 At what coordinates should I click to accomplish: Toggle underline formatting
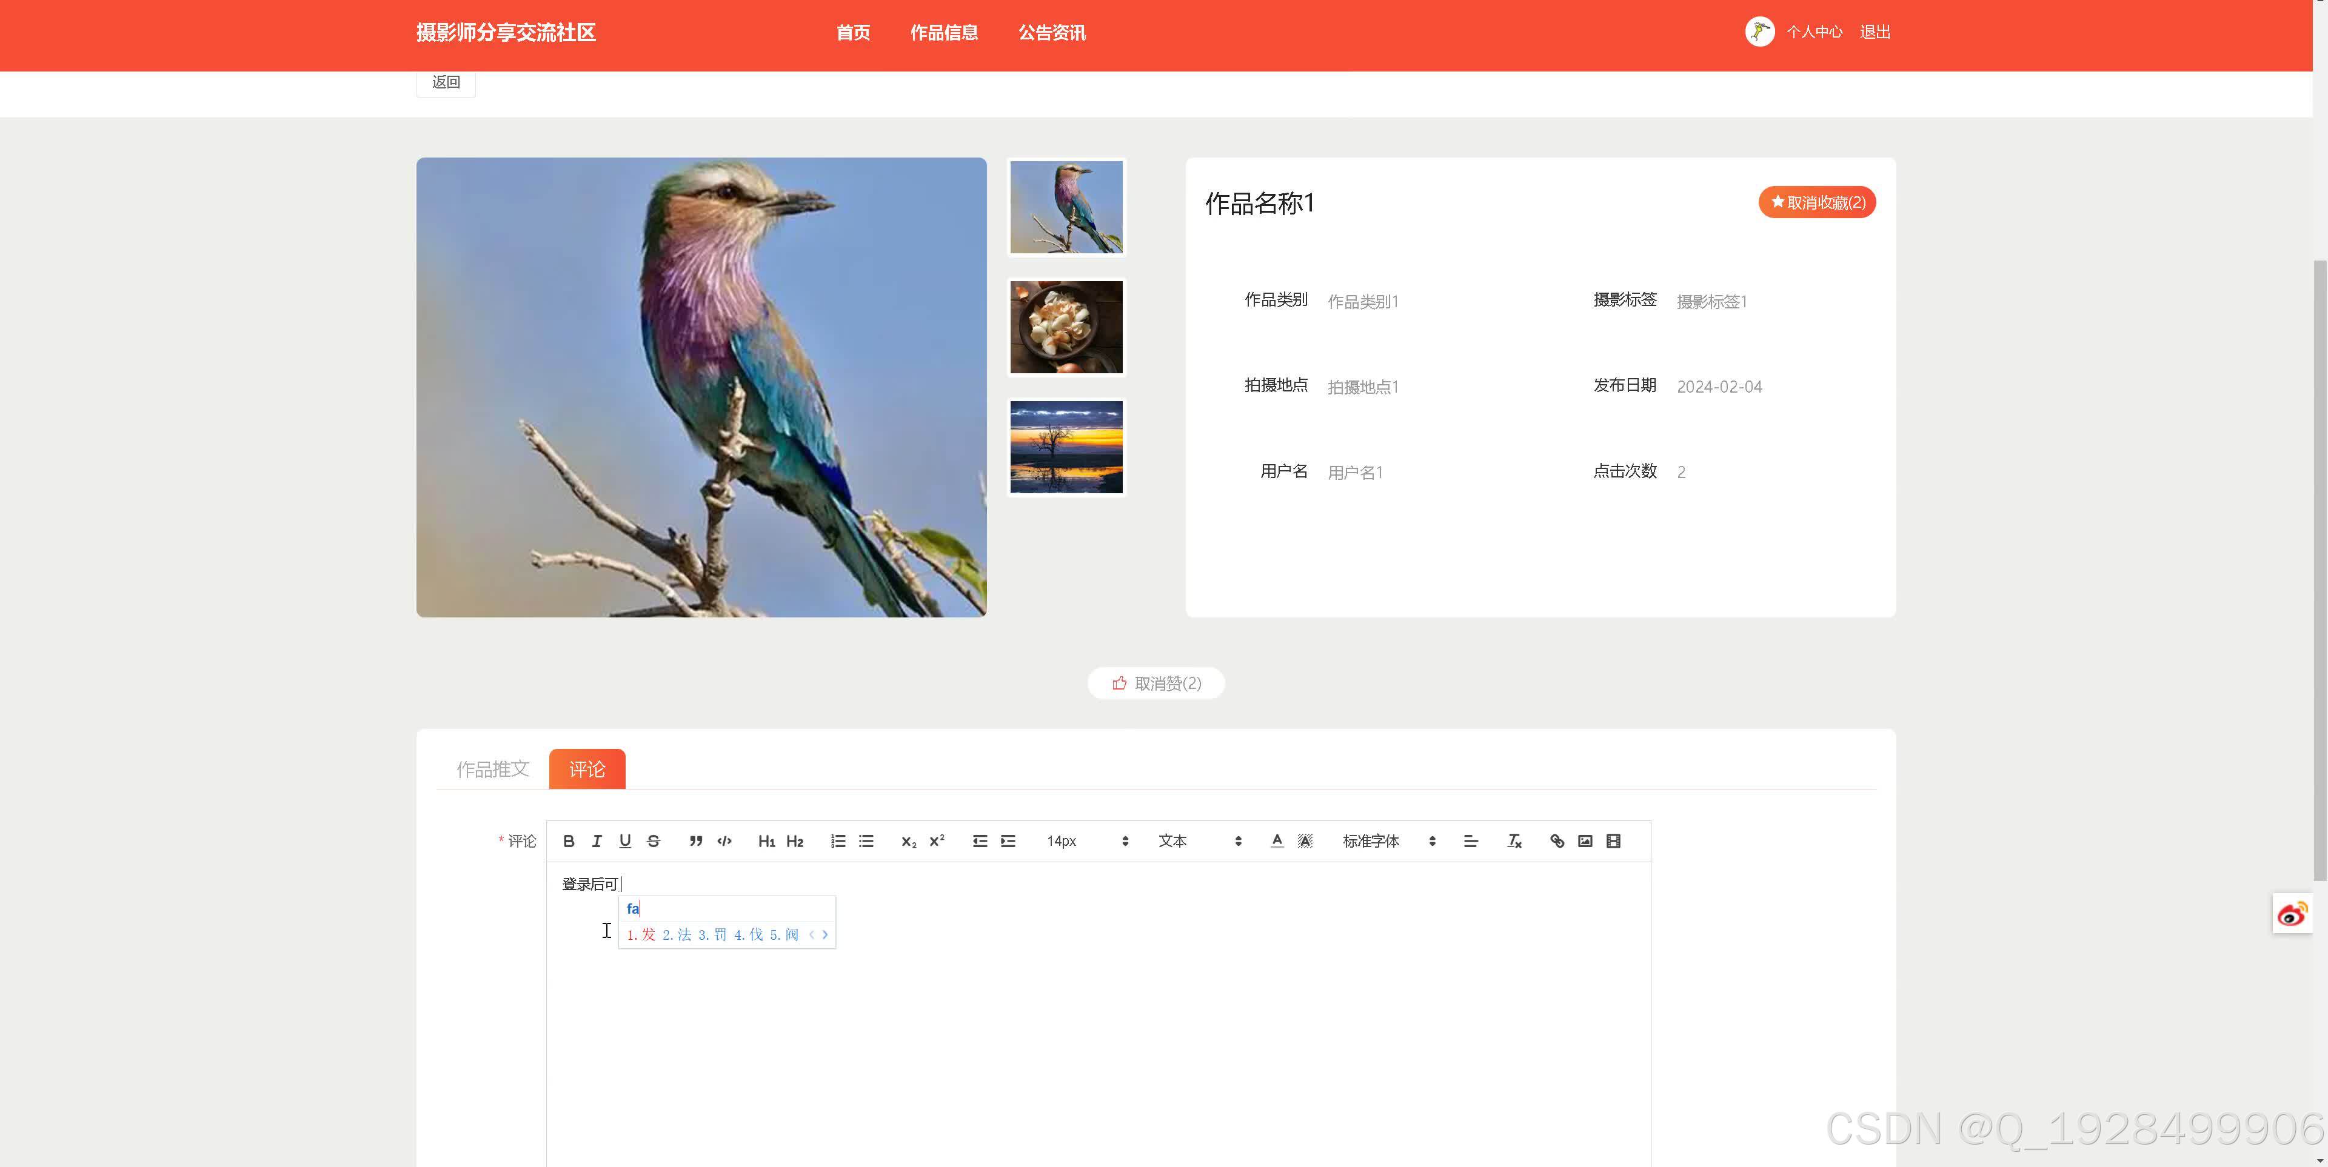pos(624,841)
